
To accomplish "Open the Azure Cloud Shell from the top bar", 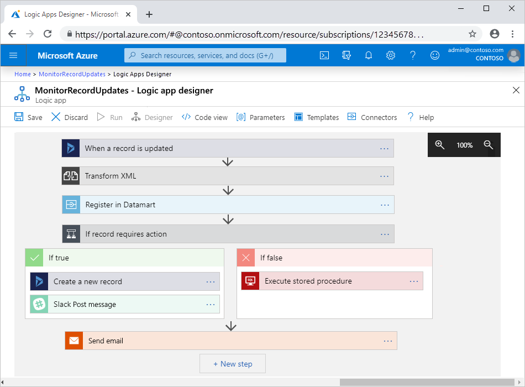I will coord(324,55).
